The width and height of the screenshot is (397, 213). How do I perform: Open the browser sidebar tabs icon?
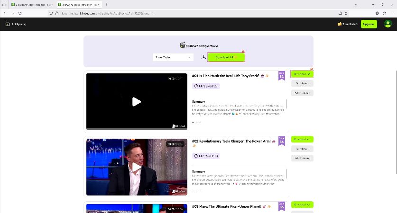click(4, 4)
